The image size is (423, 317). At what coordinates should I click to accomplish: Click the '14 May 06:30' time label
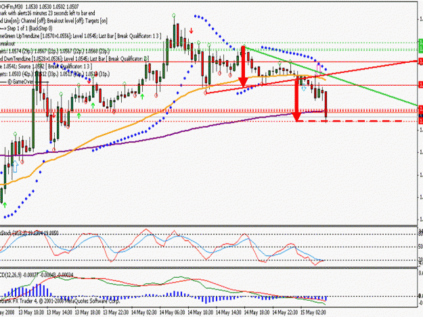[x=172, y=312]
